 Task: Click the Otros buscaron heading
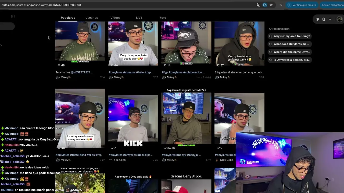279,29
